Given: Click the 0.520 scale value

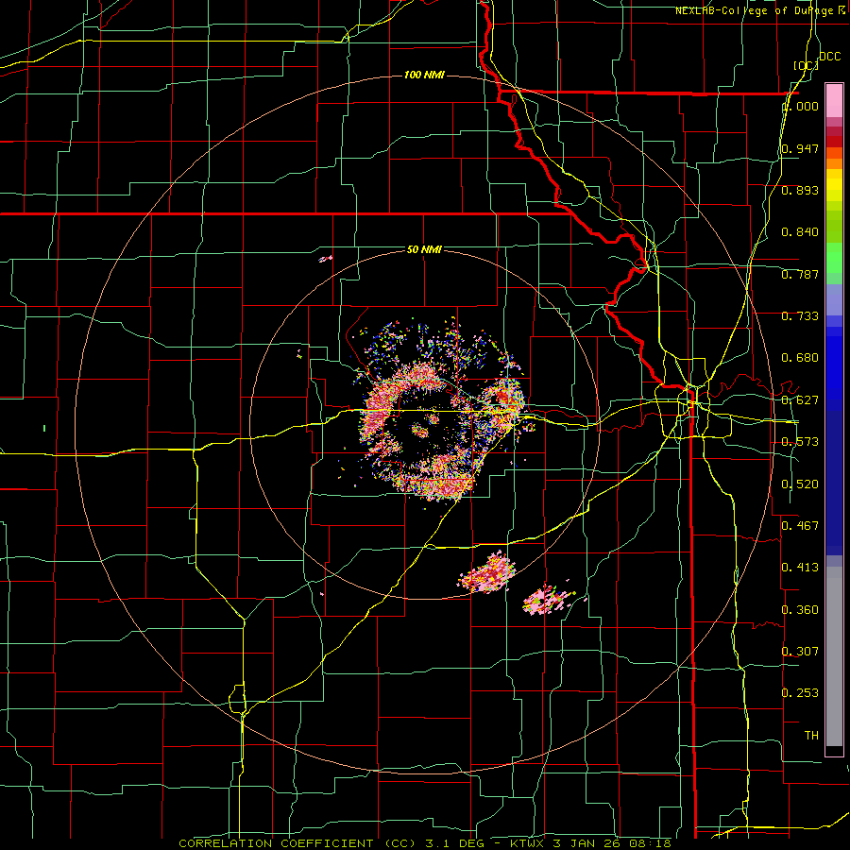Looking at the screenshot, I should [x=800, y=484].
